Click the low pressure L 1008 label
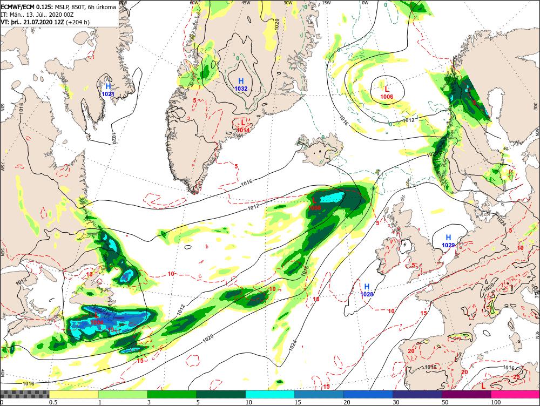 point(314,204)
